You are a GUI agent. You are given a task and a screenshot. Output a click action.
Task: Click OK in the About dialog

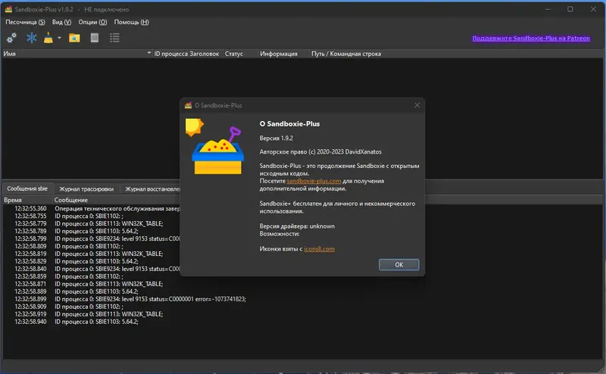[x=399, y=265]
